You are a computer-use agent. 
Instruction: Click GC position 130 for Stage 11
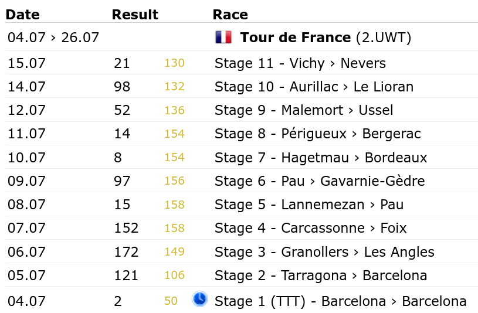pyautogui.click(x=174, y=63)
